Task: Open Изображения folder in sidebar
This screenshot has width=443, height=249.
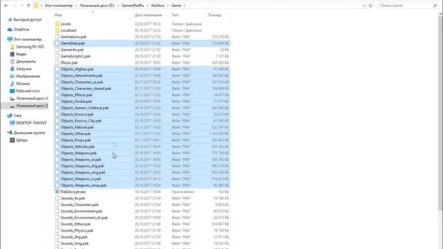Action: 28,76
